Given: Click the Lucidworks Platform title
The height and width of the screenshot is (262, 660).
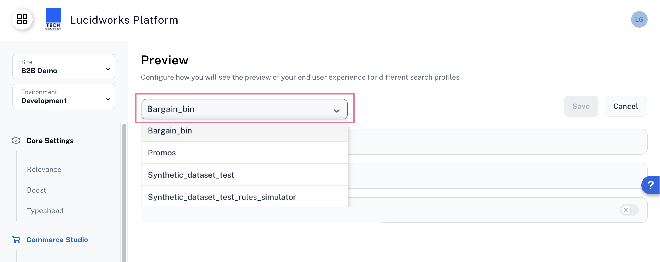Looking at the screenshot, I should 124,20.
